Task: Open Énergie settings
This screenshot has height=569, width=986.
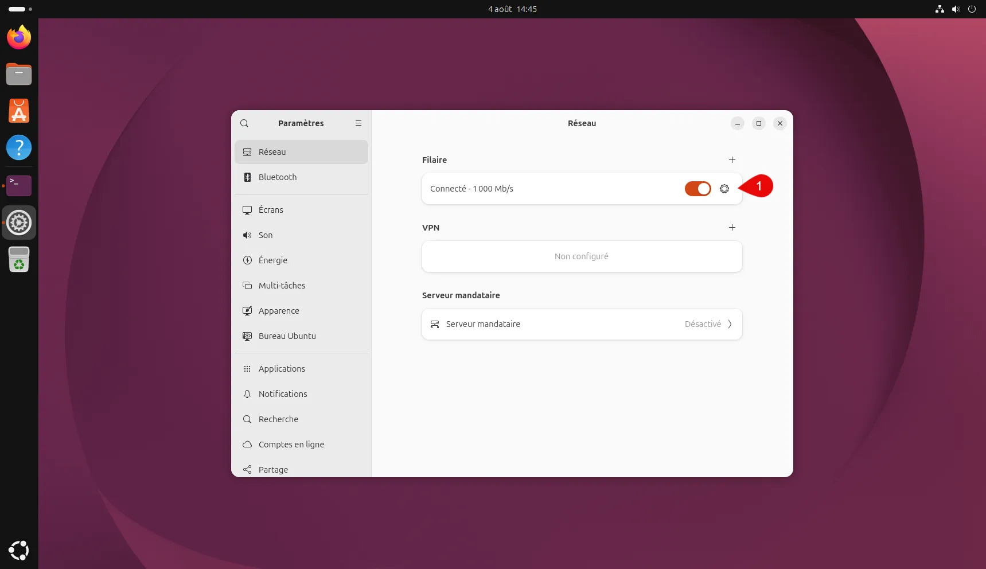Action: click(x=301, y=260)
